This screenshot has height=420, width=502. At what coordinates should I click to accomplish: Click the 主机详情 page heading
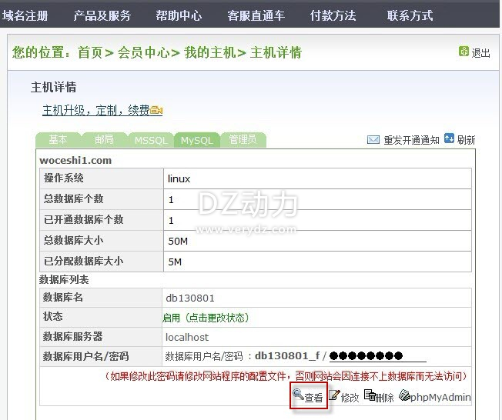coord(53,87)
